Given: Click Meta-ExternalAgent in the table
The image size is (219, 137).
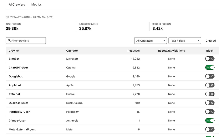Looking at the screenshot, I should (x=22, y=129).
